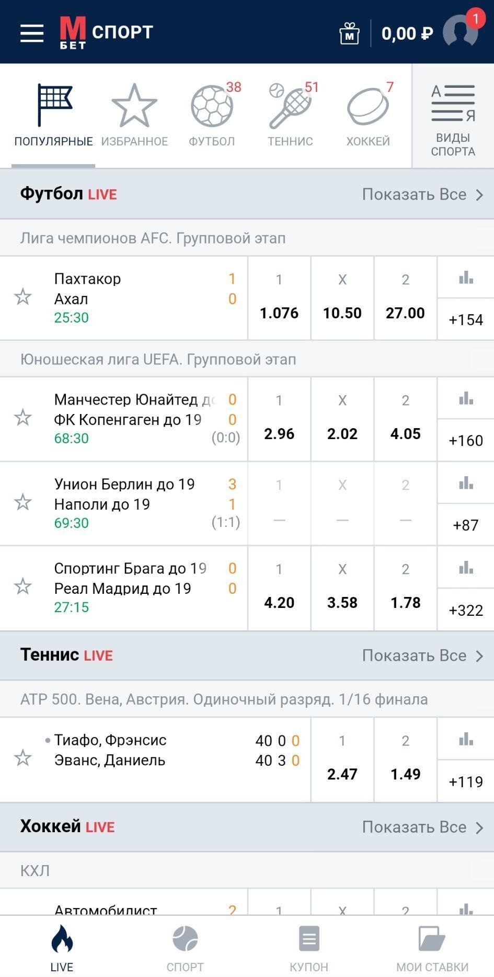494x977 pixels.
Task: Show all Хоккей LIVE matches
Action: [422, 827]
